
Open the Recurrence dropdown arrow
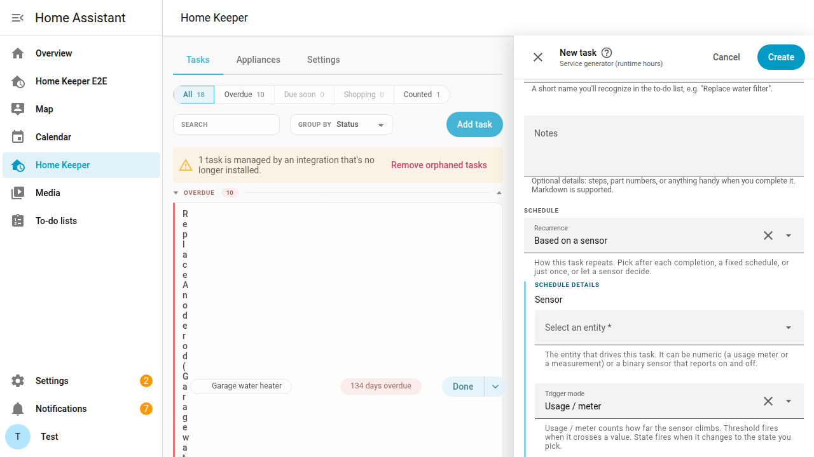(x=789, y=235)
